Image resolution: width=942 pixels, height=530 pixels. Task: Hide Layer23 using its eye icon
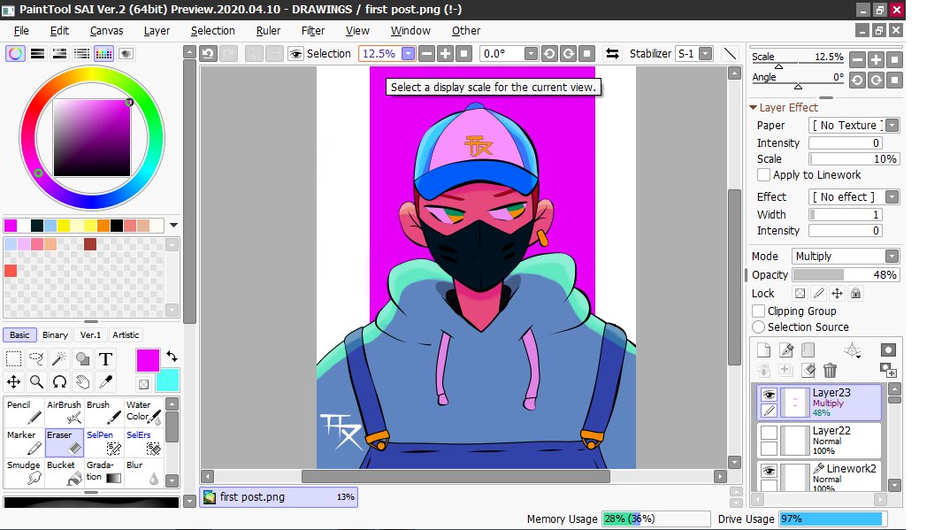click(x=769, y=395)
